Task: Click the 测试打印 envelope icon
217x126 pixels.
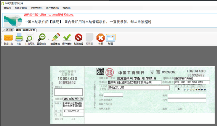Action: click(8, 38)
